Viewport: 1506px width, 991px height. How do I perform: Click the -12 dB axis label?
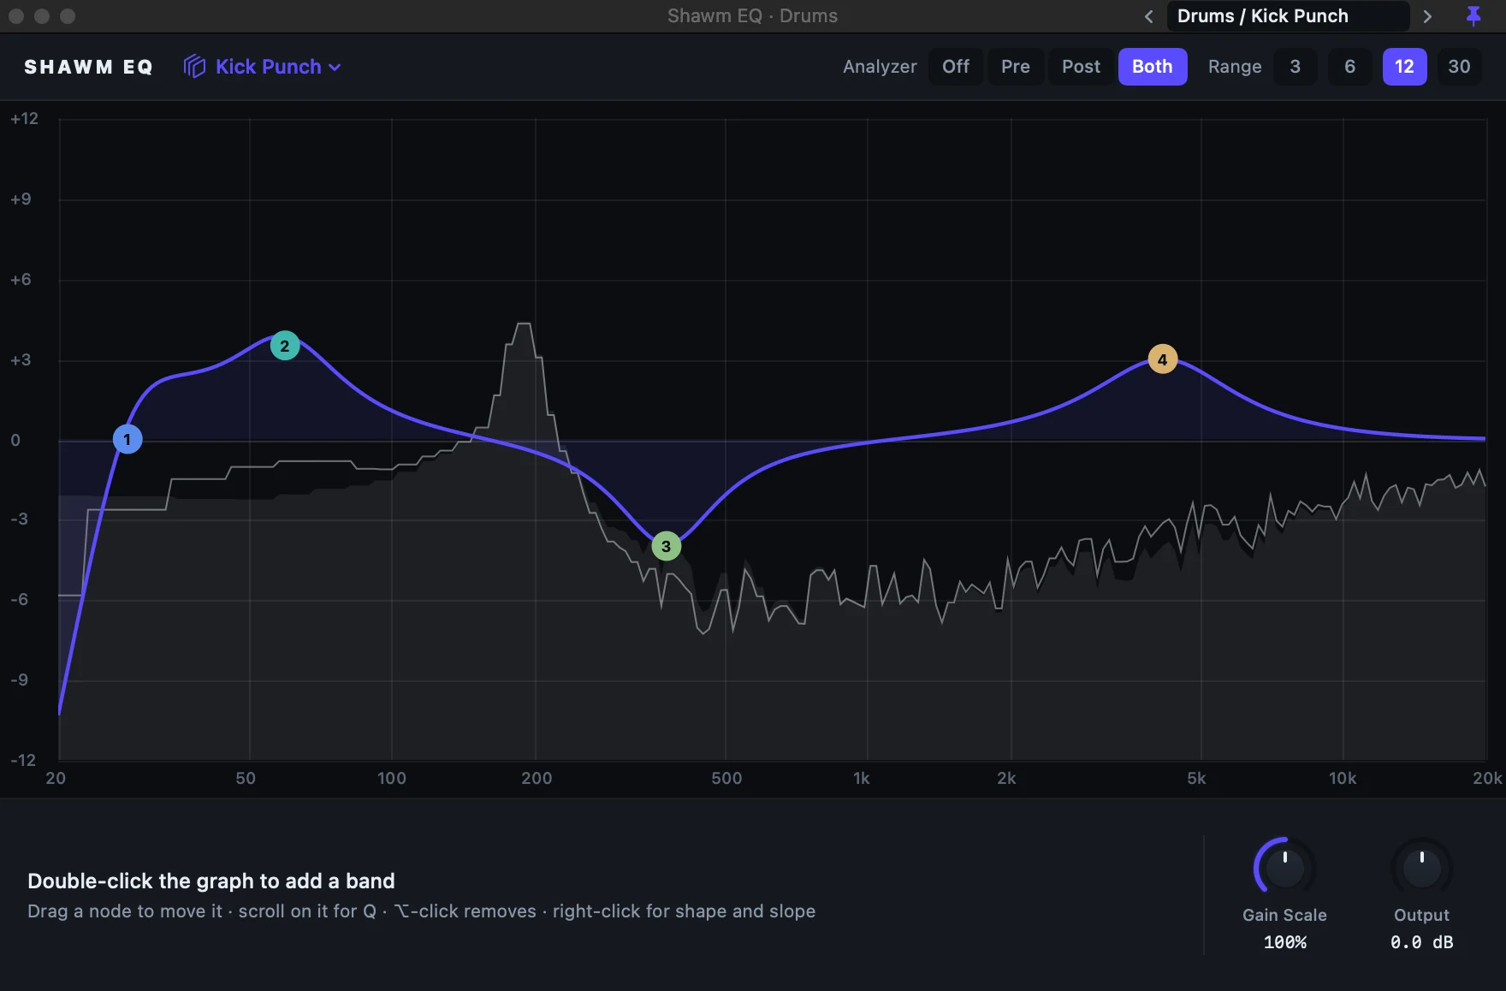[x=23, y=760]
